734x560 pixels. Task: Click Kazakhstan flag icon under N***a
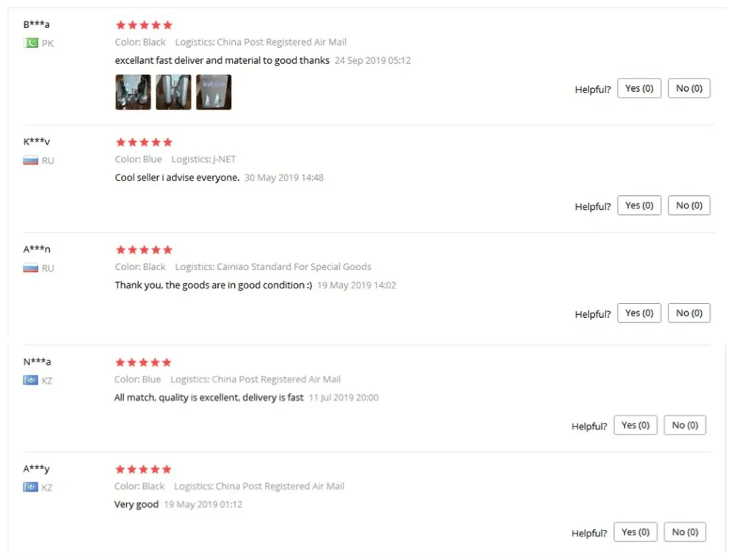[31, 380]
